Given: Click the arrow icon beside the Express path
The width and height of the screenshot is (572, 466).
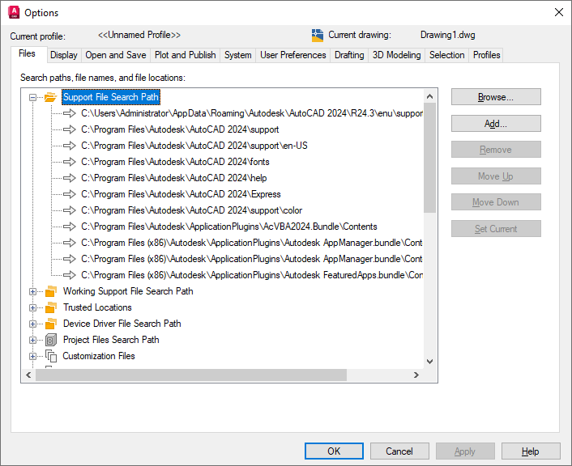Looking at the screenshot, I should point(70,194).
